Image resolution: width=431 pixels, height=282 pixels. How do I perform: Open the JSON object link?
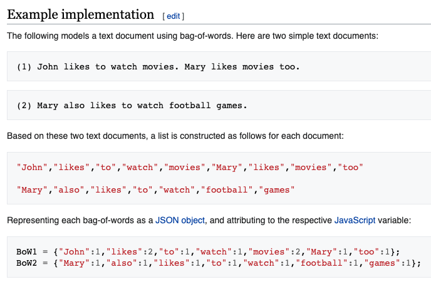(180, 220)
